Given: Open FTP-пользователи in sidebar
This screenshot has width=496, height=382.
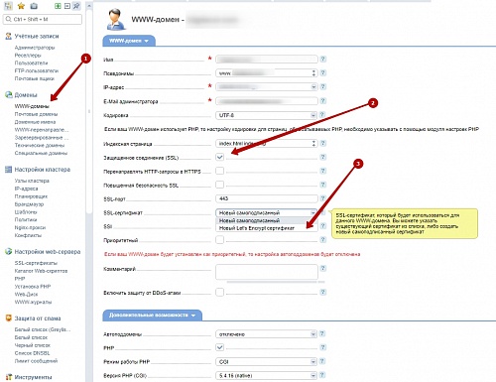Looking at the screenshot, I should [37, 70].
